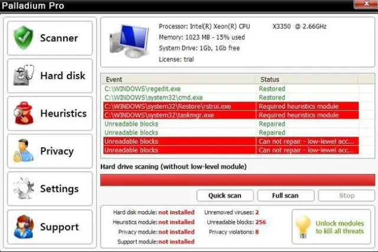The width and height of the screenshot is (378, 252).
Task: Click the Settings gear icon
Action: pos(24,188)
